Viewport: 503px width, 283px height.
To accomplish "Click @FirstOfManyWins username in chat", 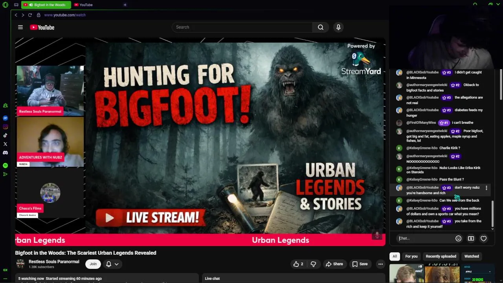I will click(421, 123).
